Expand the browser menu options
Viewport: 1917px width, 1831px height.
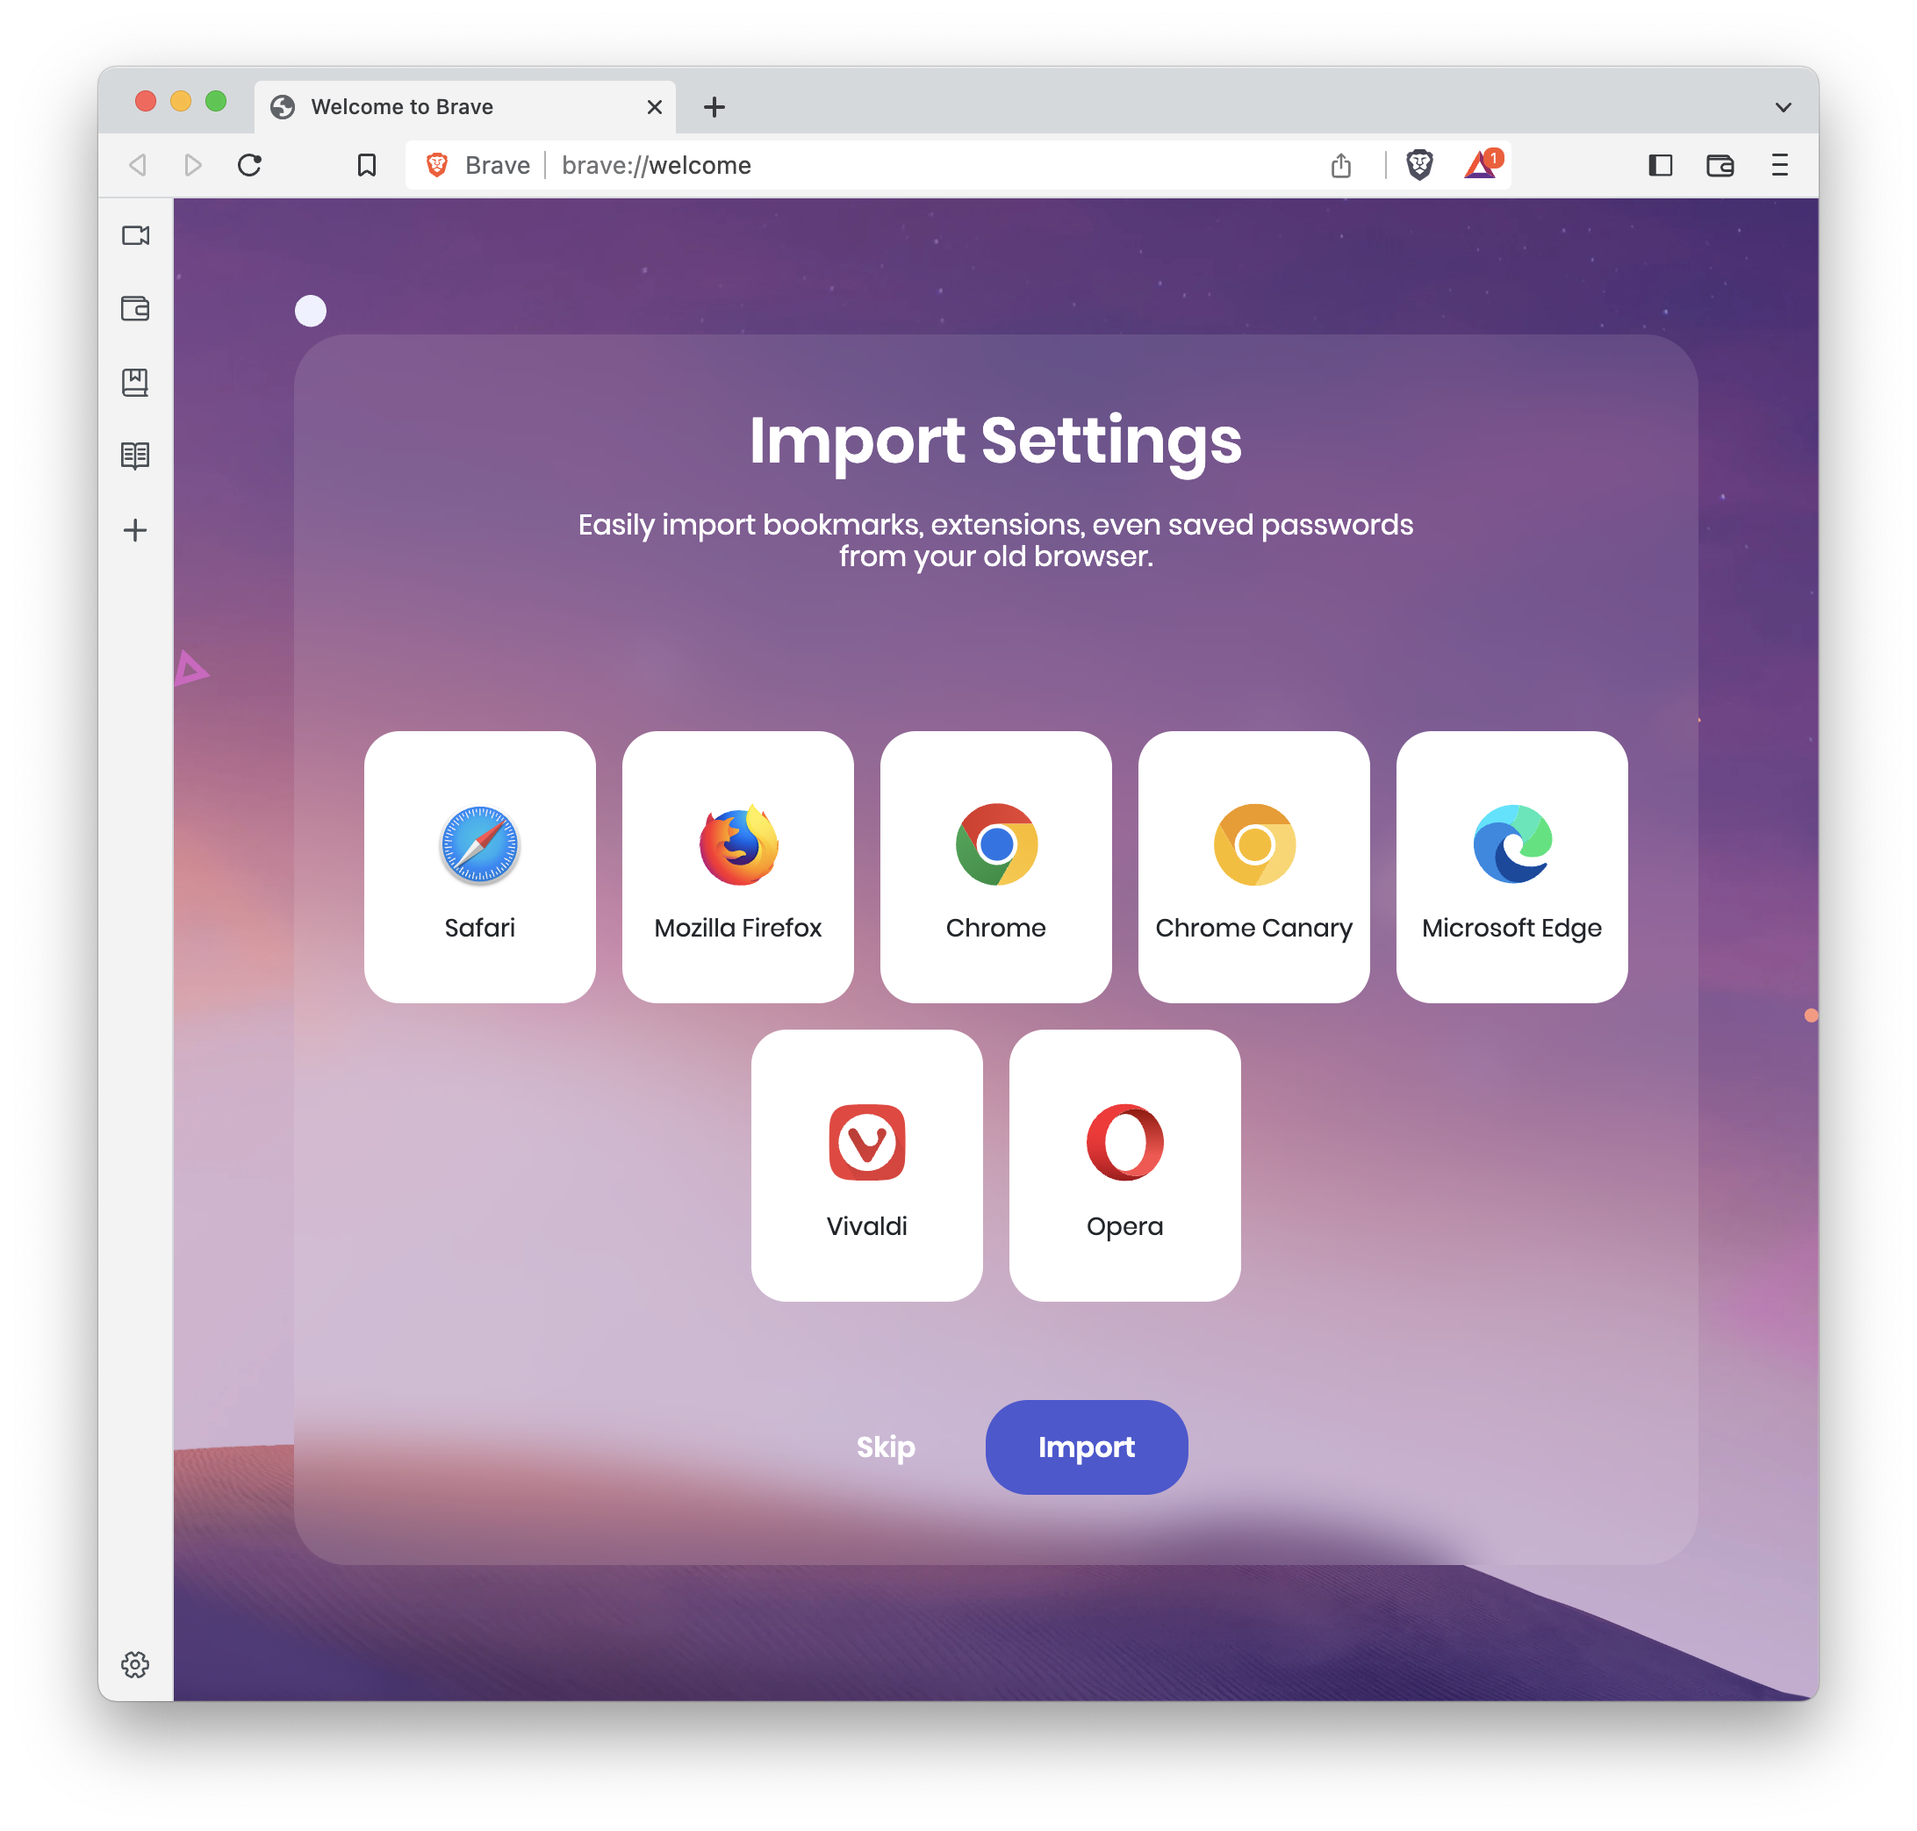1782,166
